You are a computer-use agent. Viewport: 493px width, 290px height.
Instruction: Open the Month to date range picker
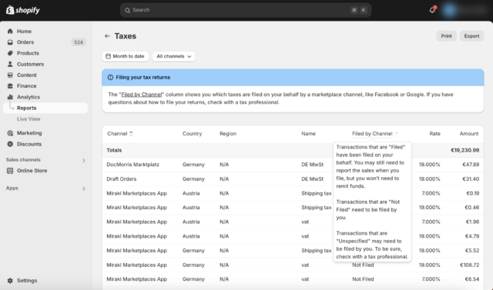[x=125, y=56]
